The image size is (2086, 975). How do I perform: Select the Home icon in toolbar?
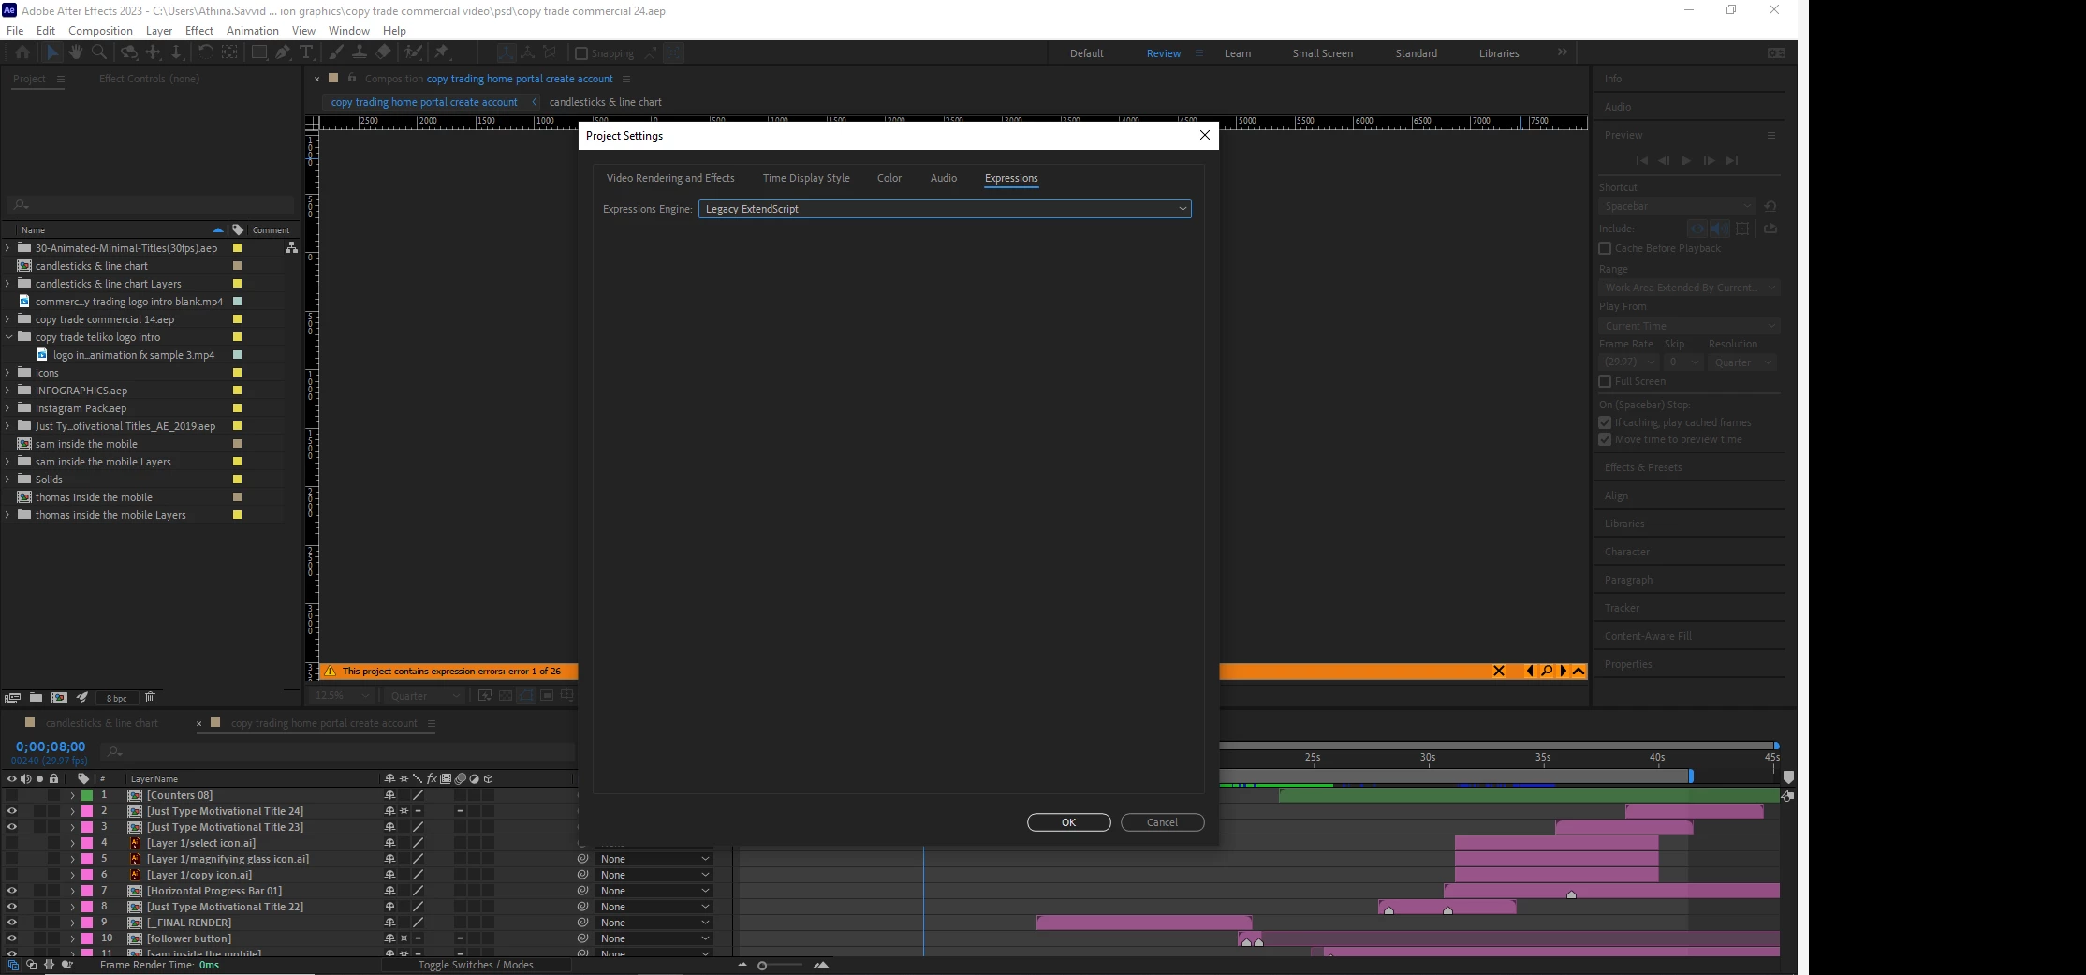[22, 52]
